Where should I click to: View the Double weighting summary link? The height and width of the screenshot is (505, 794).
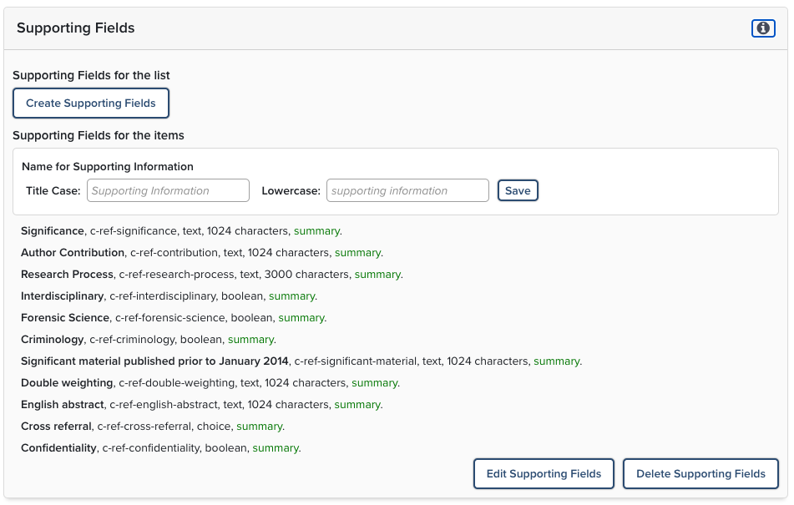374,383
